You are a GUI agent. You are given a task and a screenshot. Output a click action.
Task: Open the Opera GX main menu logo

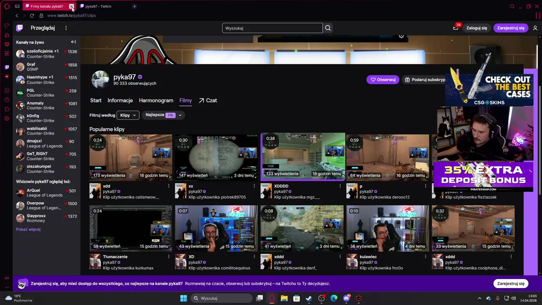point(7,6)
